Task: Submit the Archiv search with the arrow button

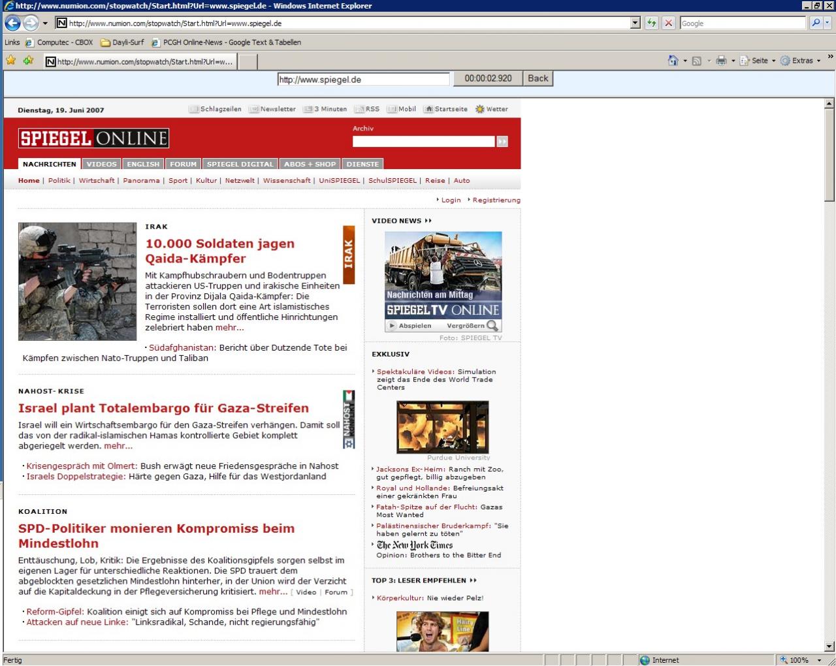Action: click(502, 141)
